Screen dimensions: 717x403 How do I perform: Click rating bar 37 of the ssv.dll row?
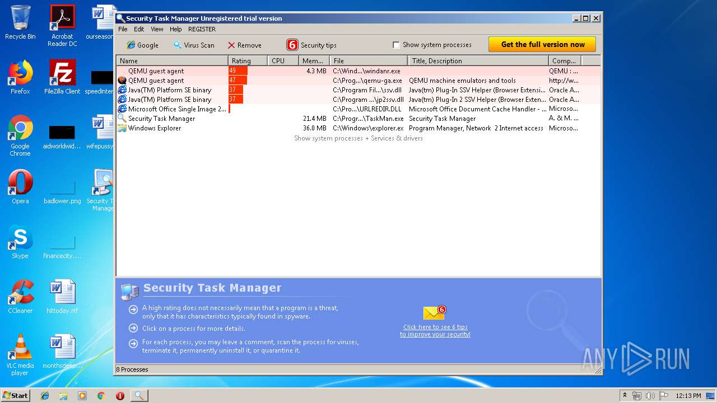(x=236, y=90)
